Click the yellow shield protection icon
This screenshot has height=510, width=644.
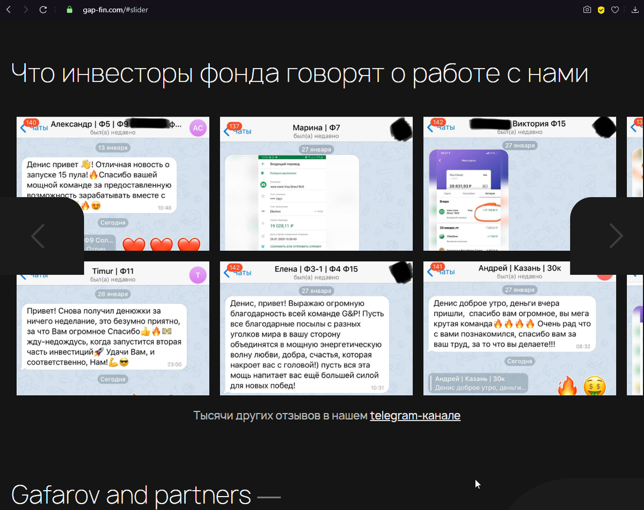coord(602,10)
